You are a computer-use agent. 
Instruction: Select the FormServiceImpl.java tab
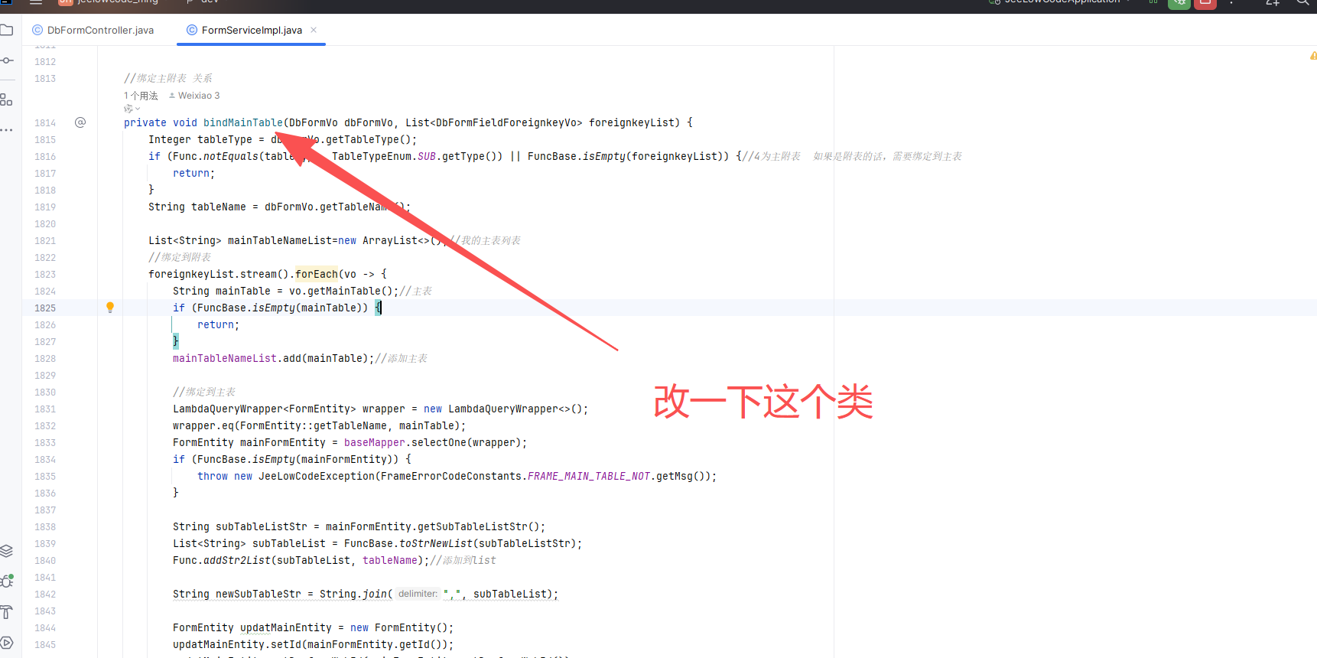(251, 31)
